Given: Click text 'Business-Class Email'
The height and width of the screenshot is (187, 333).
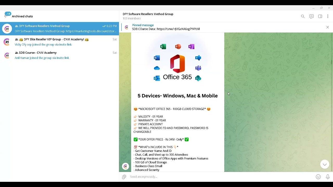Looking at the screenshot, I should [x=149, y=166].
